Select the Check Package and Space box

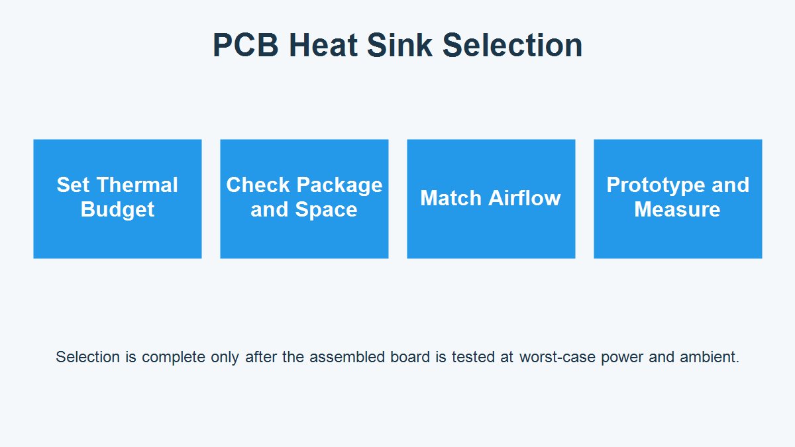[x=304, y=199]
